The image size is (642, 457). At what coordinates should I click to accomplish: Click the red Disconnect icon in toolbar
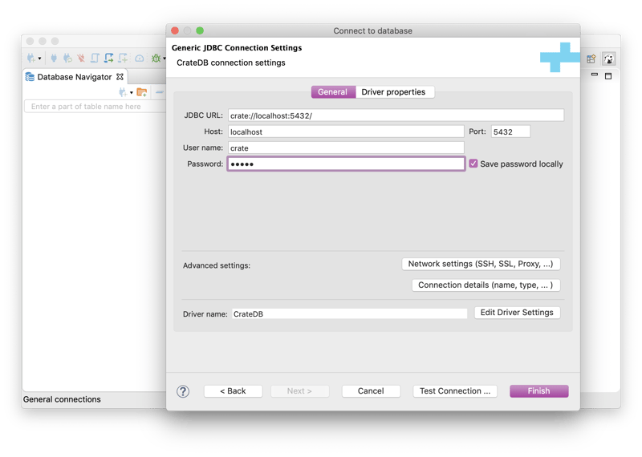coord(81,58)
